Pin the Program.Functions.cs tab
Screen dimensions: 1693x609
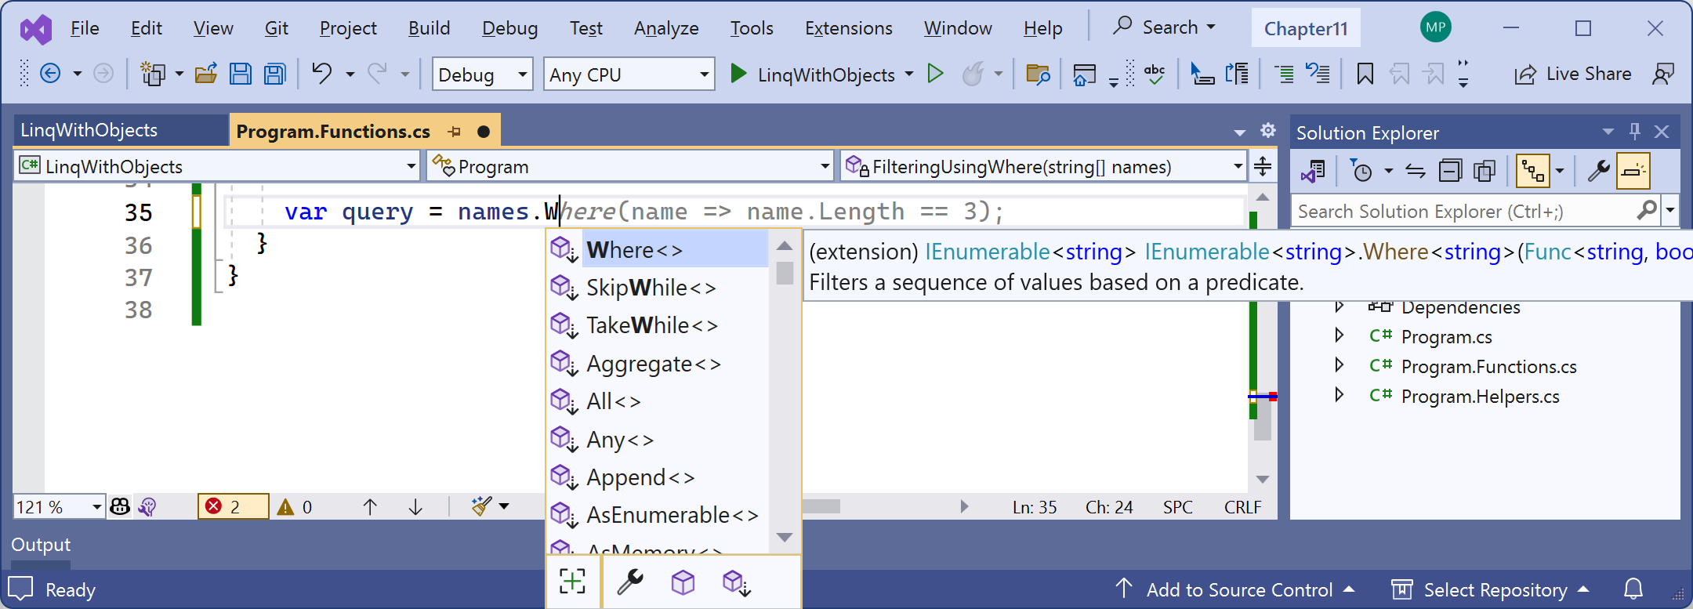pos(455,132)
